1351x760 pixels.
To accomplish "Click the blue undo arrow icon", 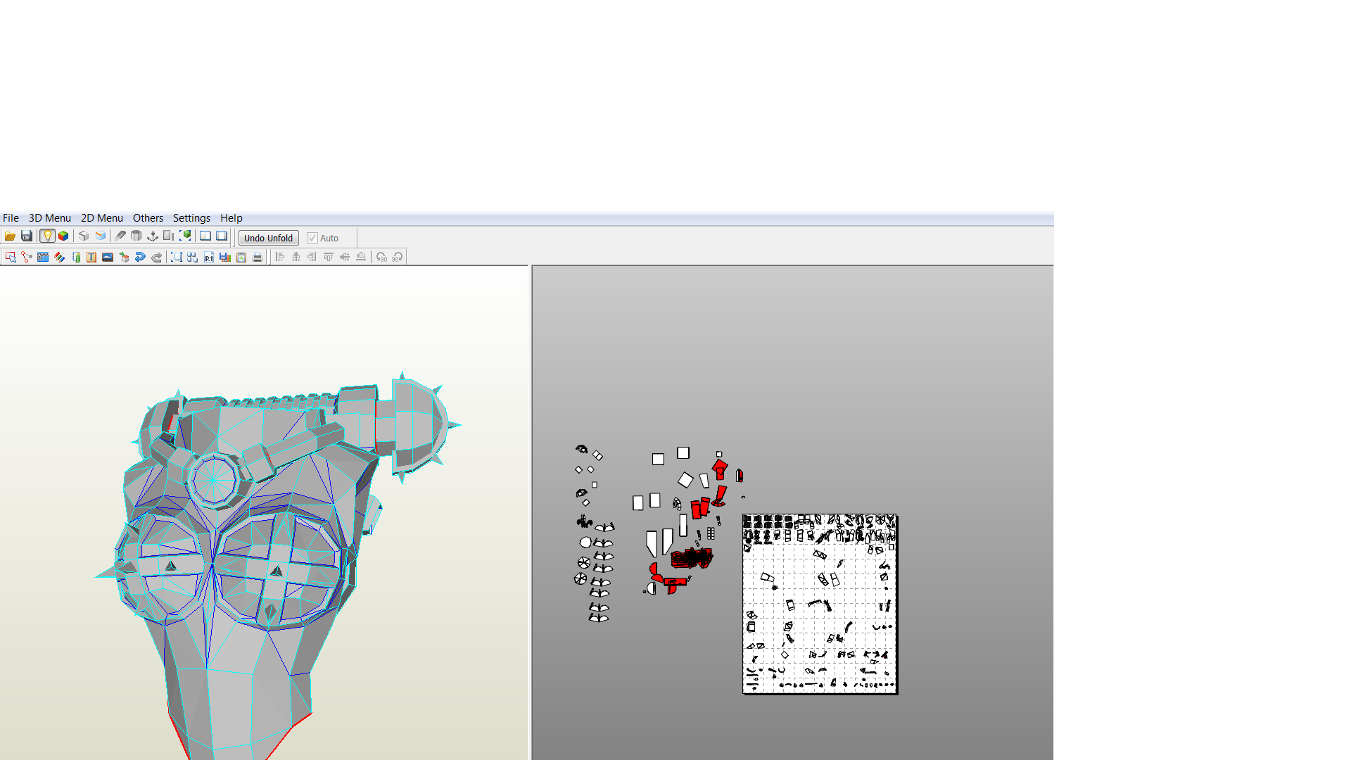I will 140,258.
